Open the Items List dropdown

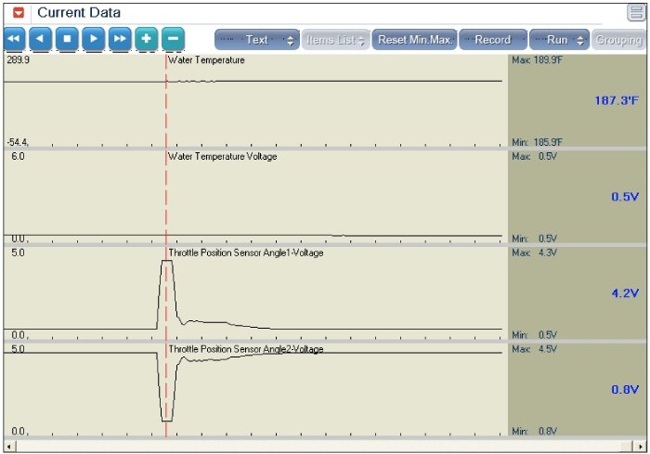coord(335,40)
